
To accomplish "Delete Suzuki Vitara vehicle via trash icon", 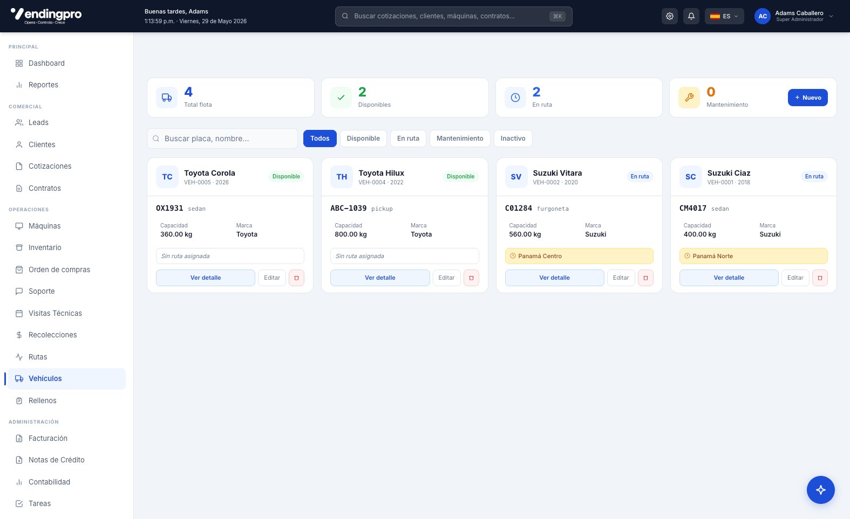I will [645, 278].
